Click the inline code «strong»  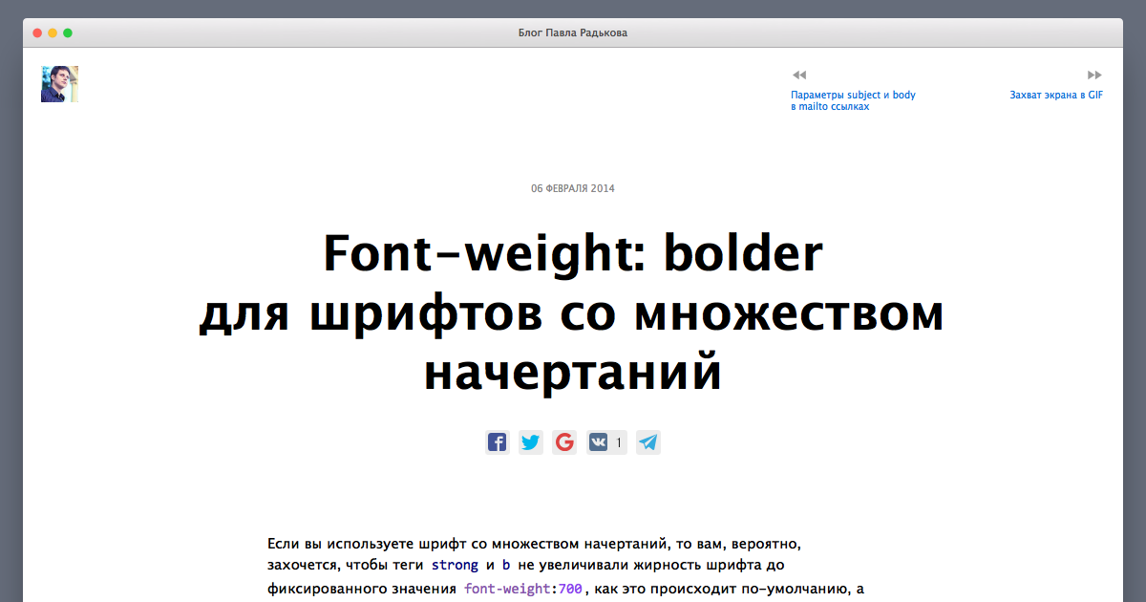(x=455, y=564)
